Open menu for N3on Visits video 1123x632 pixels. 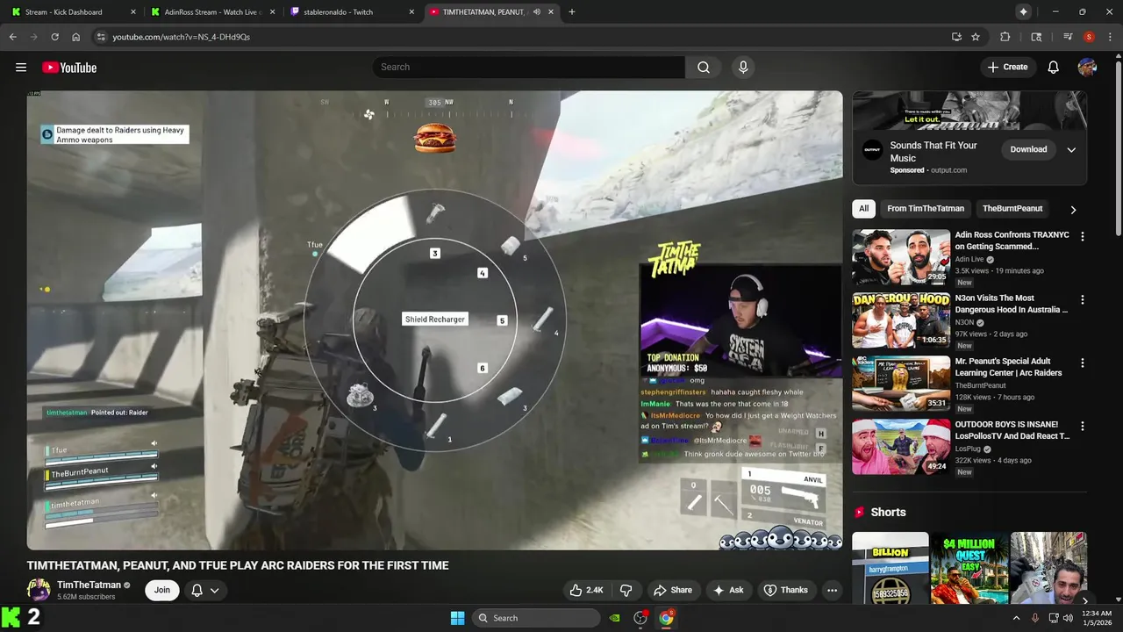point(1082,300)
